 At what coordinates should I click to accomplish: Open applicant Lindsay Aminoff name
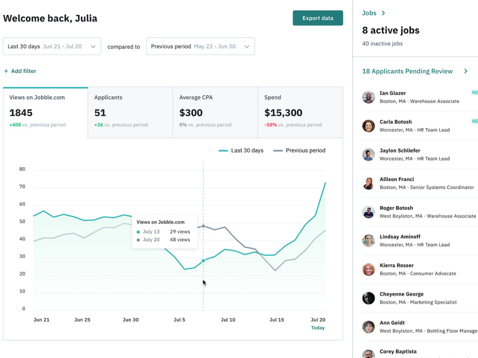pyautogui.click(x=400, y=237)
